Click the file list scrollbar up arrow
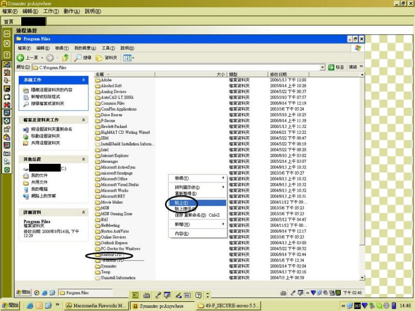415x311 pixels. pos(362,75)
